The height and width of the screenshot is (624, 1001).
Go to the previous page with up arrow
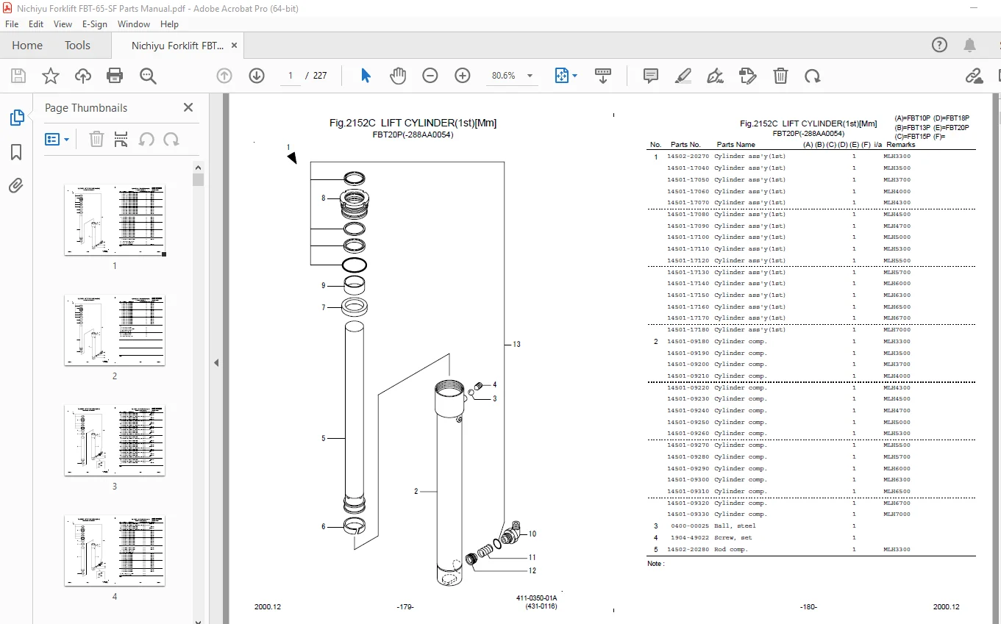[x=224, y=76]
